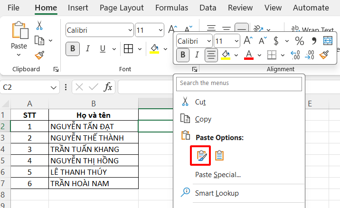
Task: Toggle Bold in the ribbon Font group
Action: click(x=73, y=49)
